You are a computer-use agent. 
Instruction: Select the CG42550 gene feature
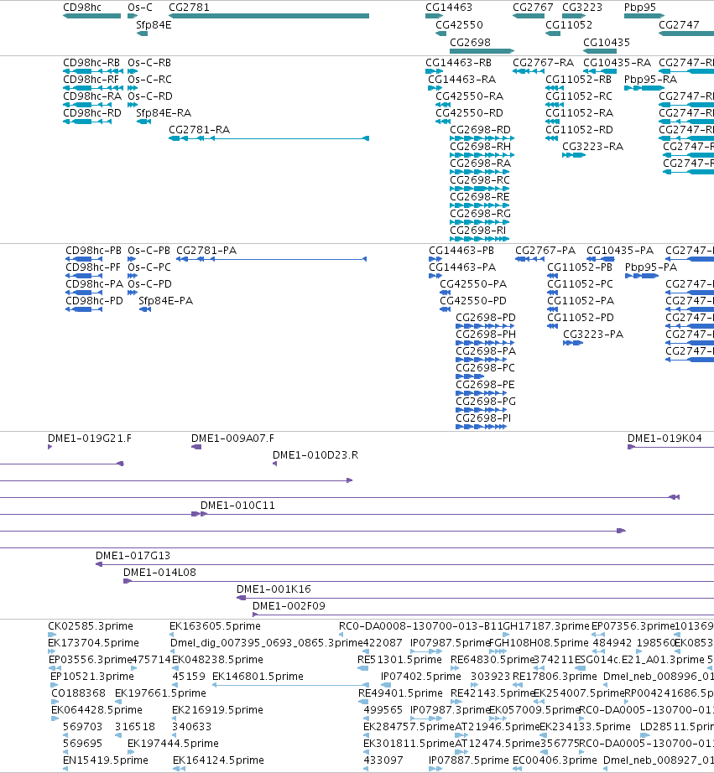pyautogui.click(x=441, y=34)
